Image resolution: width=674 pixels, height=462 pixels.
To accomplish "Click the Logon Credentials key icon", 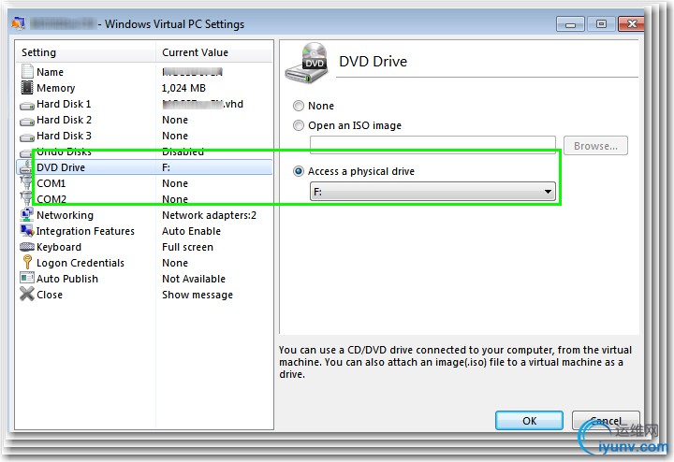I will tap(27, 262).
